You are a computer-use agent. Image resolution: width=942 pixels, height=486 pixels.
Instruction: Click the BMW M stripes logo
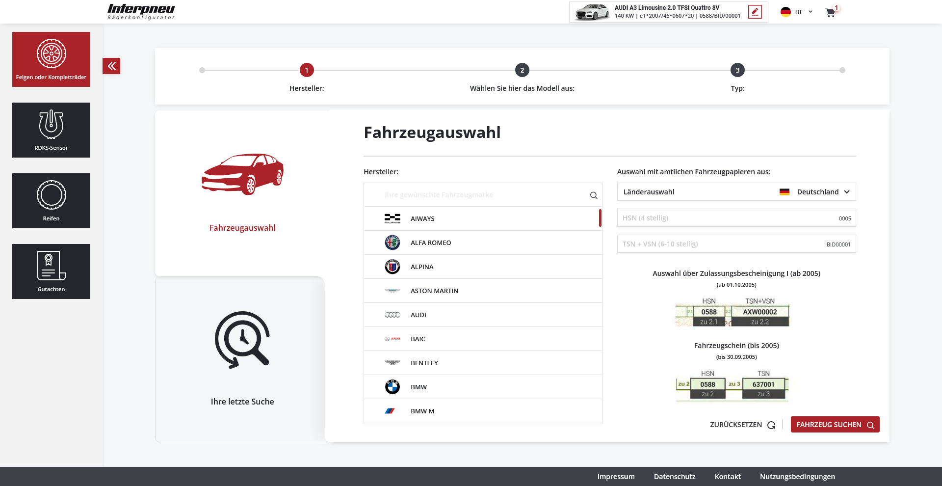pos(390,411)
